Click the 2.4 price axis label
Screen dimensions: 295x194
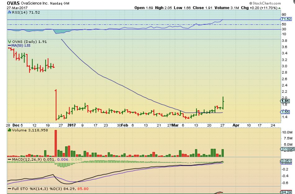[x=284, y=85]
